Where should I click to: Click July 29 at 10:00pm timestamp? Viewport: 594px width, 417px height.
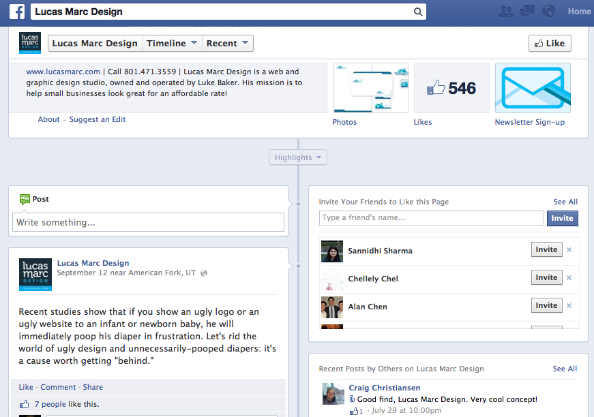(x=406, y=411)
